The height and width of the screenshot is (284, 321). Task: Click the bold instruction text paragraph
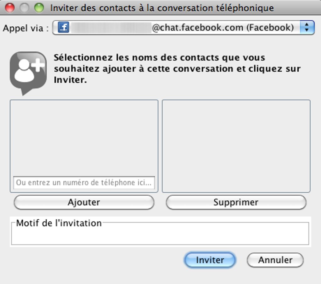(177, 68)
